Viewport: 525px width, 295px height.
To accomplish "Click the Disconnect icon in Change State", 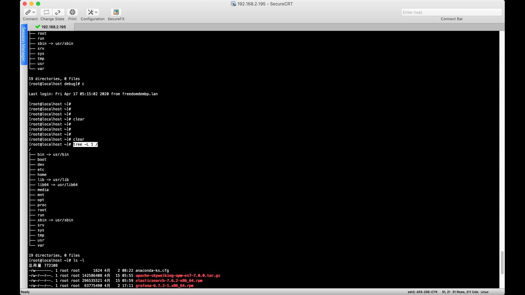I will point(58,12).
